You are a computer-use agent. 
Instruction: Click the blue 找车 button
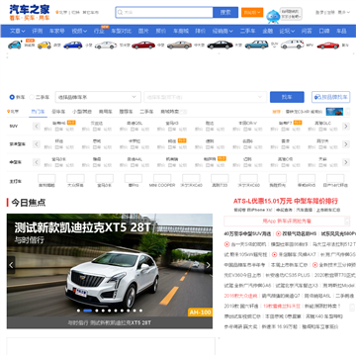[287, 97]
